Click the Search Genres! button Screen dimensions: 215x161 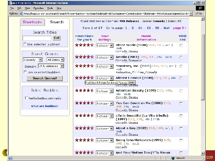coord(45,78)
